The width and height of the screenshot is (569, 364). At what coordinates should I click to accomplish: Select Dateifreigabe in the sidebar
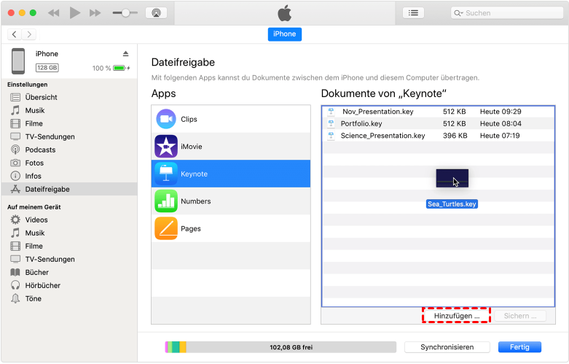coord(69,189)
